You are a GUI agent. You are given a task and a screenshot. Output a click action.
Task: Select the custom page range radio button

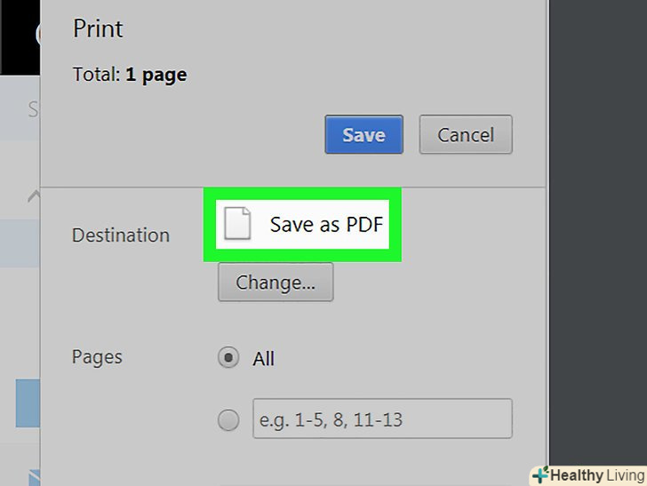point(228,419)
